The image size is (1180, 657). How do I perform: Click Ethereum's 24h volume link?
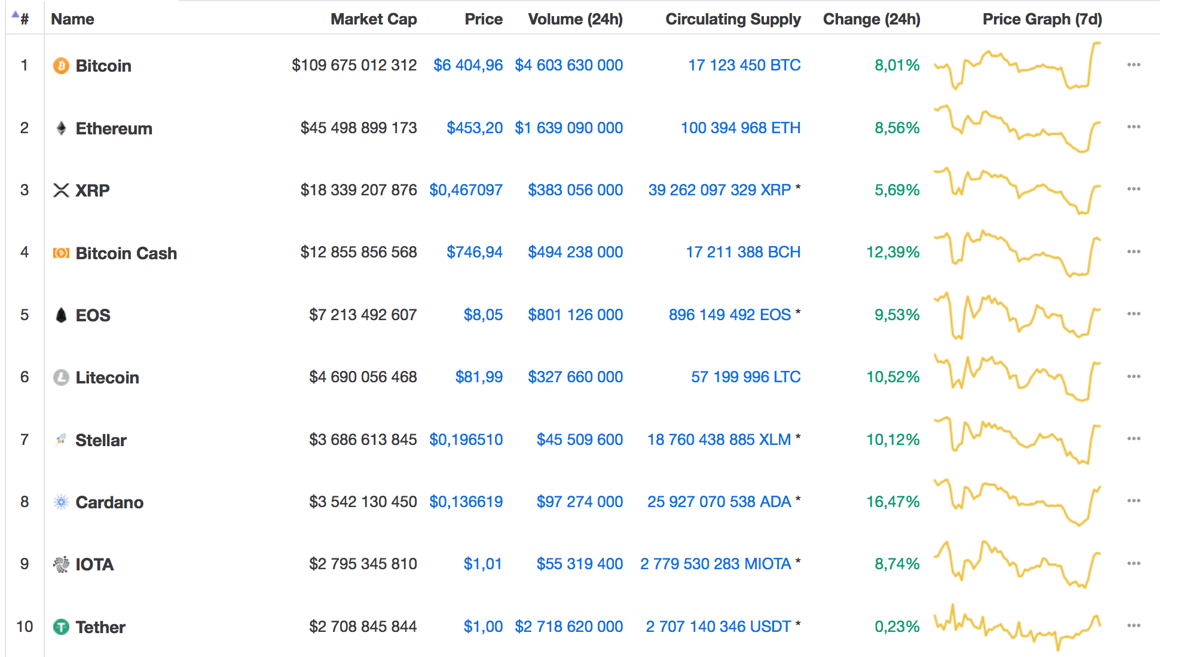(x=568, y=128)
